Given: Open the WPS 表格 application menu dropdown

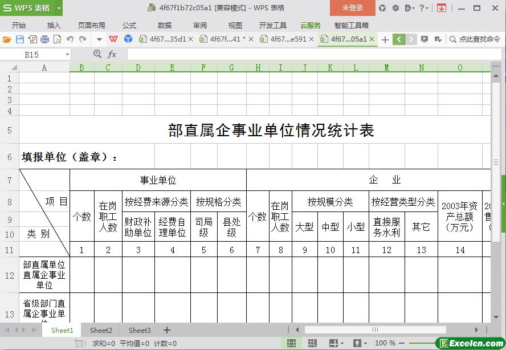Looking at the screenshot, I should [59, 8].
